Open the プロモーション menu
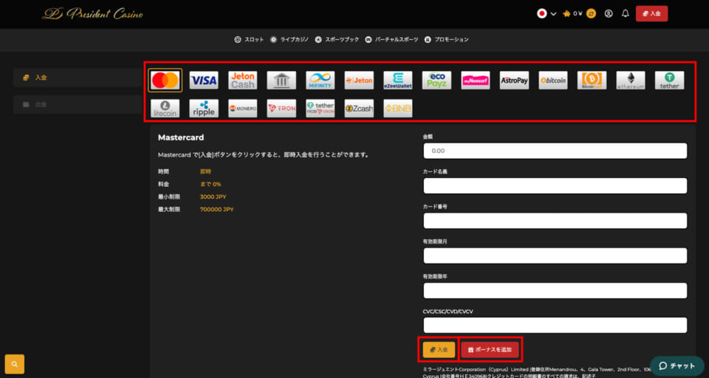This screenshot has height=378, width=709. point(447,39)
